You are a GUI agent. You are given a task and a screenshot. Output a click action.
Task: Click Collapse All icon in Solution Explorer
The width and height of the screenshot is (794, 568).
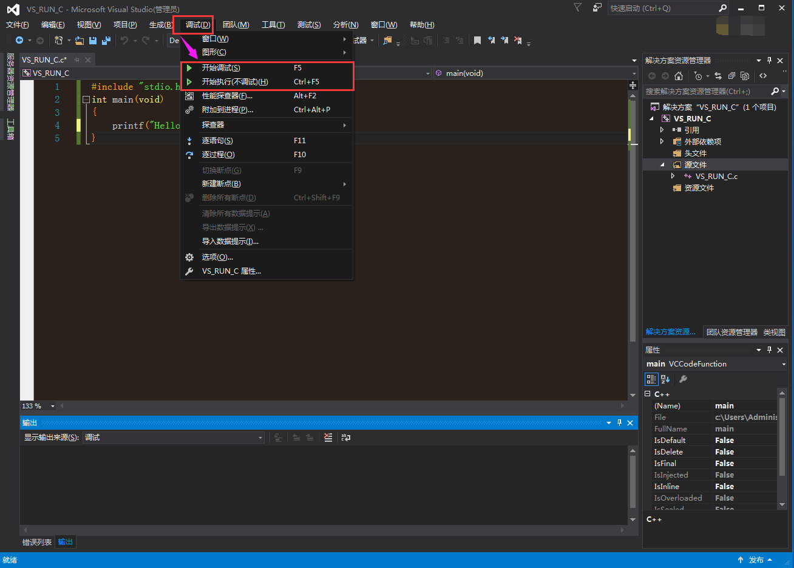(x=731, y=76)
